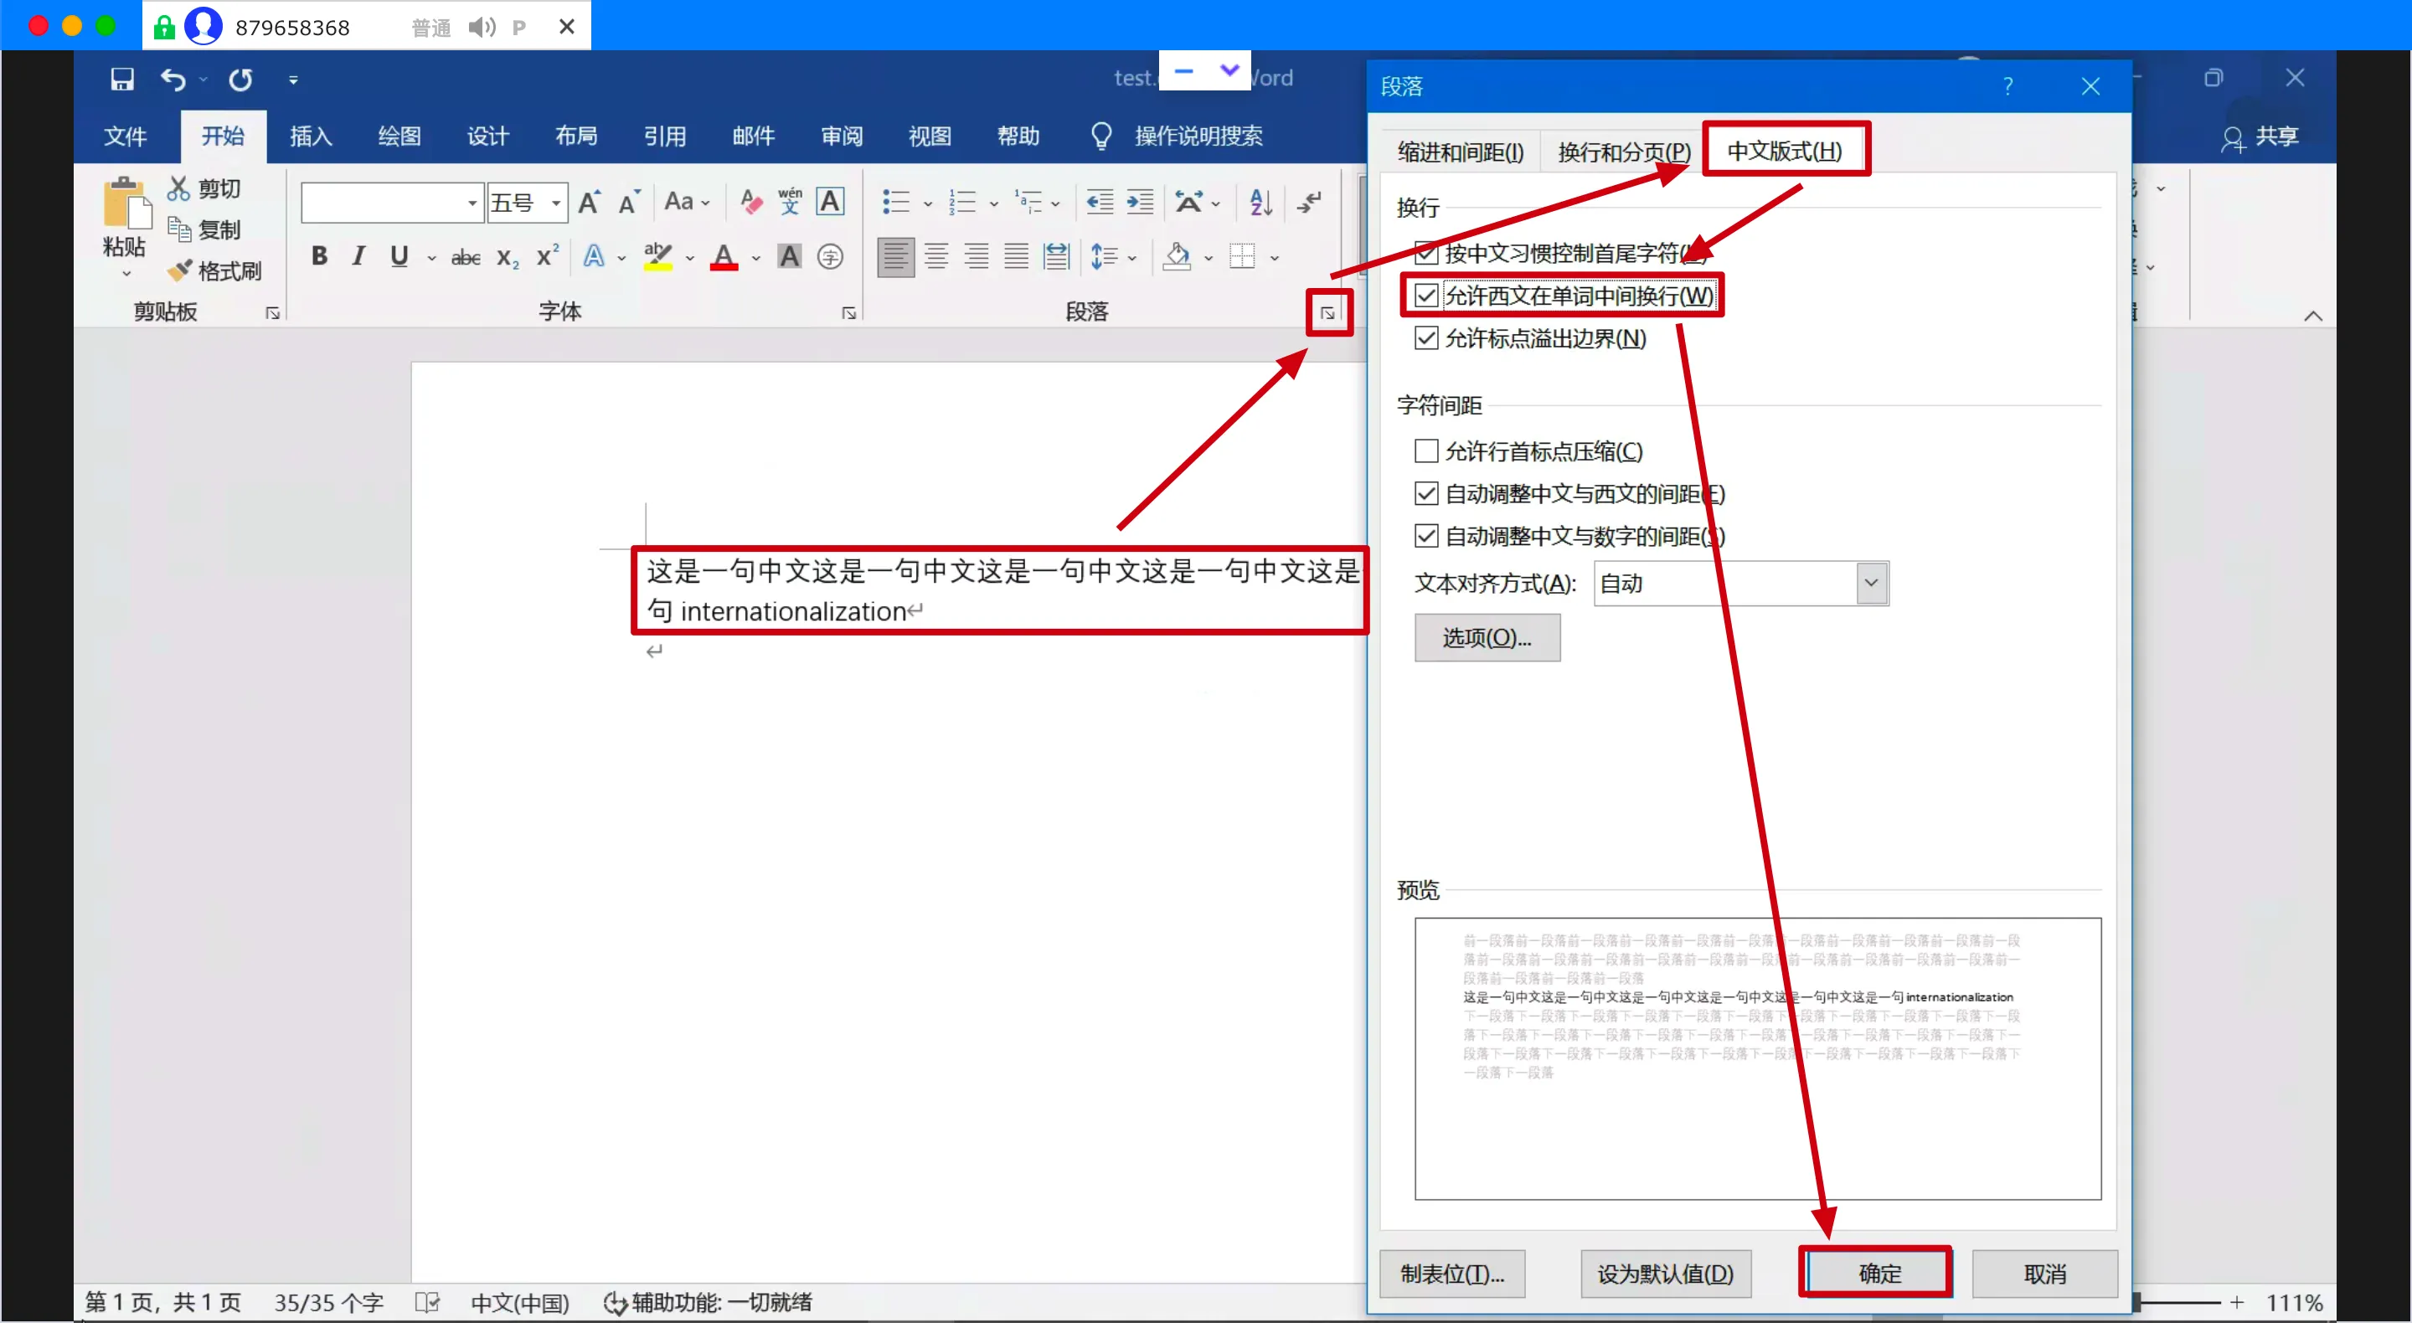
Task: Click the 设为默认值 button
Action: tap(1665, 1274)
